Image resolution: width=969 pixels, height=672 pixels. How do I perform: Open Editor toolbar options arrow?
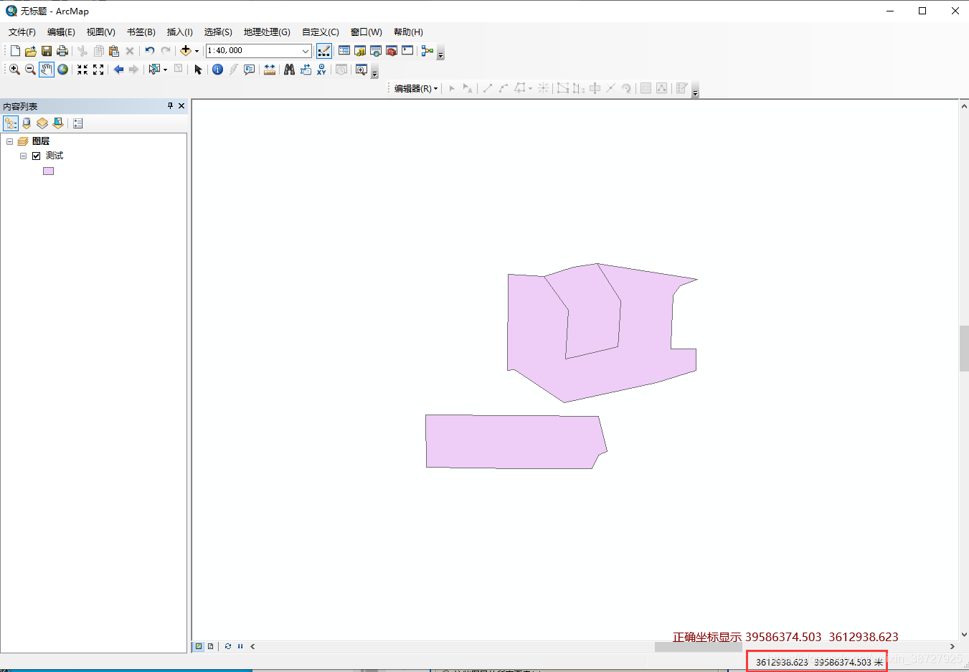pos(695,90)
